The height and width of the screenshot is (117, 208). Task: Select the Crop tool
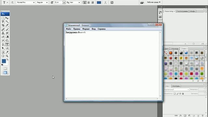coord(3,25)
